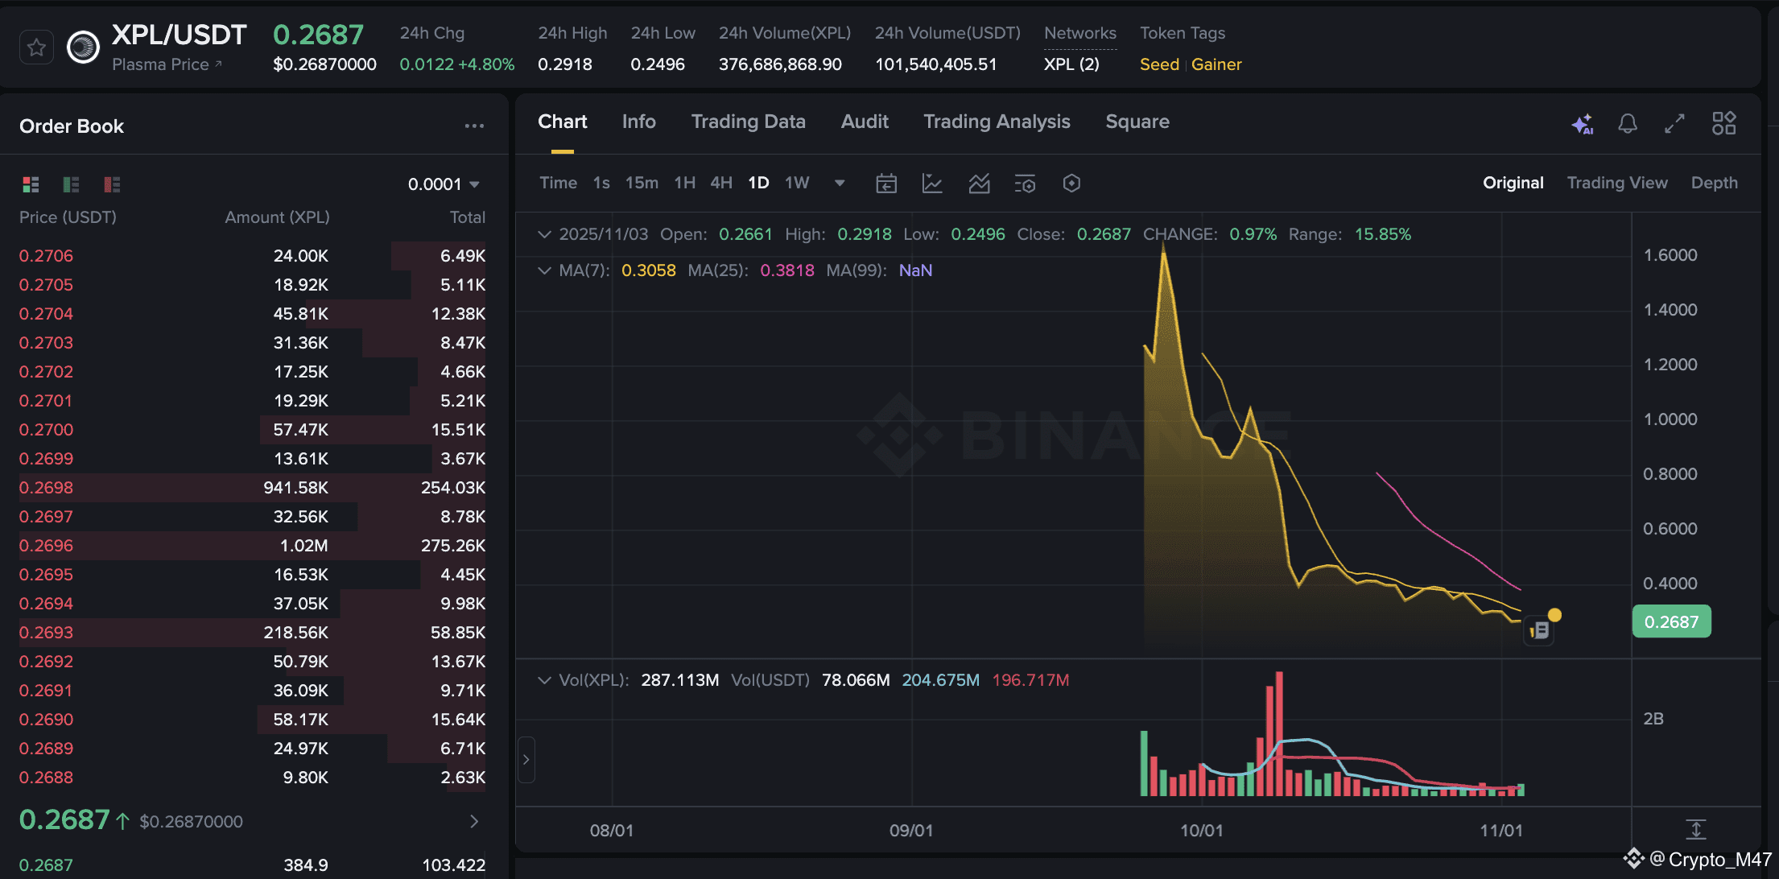The image size is (1779, 879).
Task: Show sell orders only view
Action: pos(112,184)
